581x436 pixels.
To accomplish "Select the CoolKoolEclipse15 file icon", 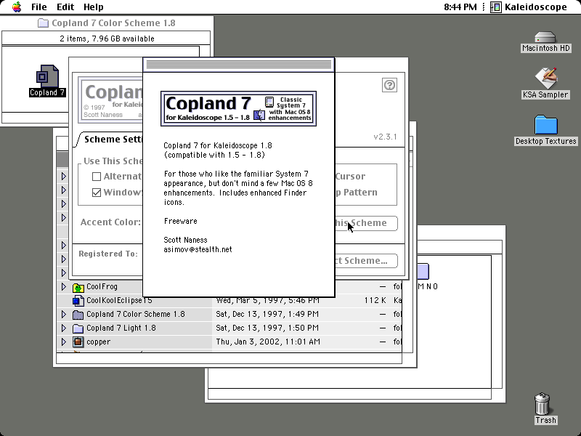I will click(78, 301).
